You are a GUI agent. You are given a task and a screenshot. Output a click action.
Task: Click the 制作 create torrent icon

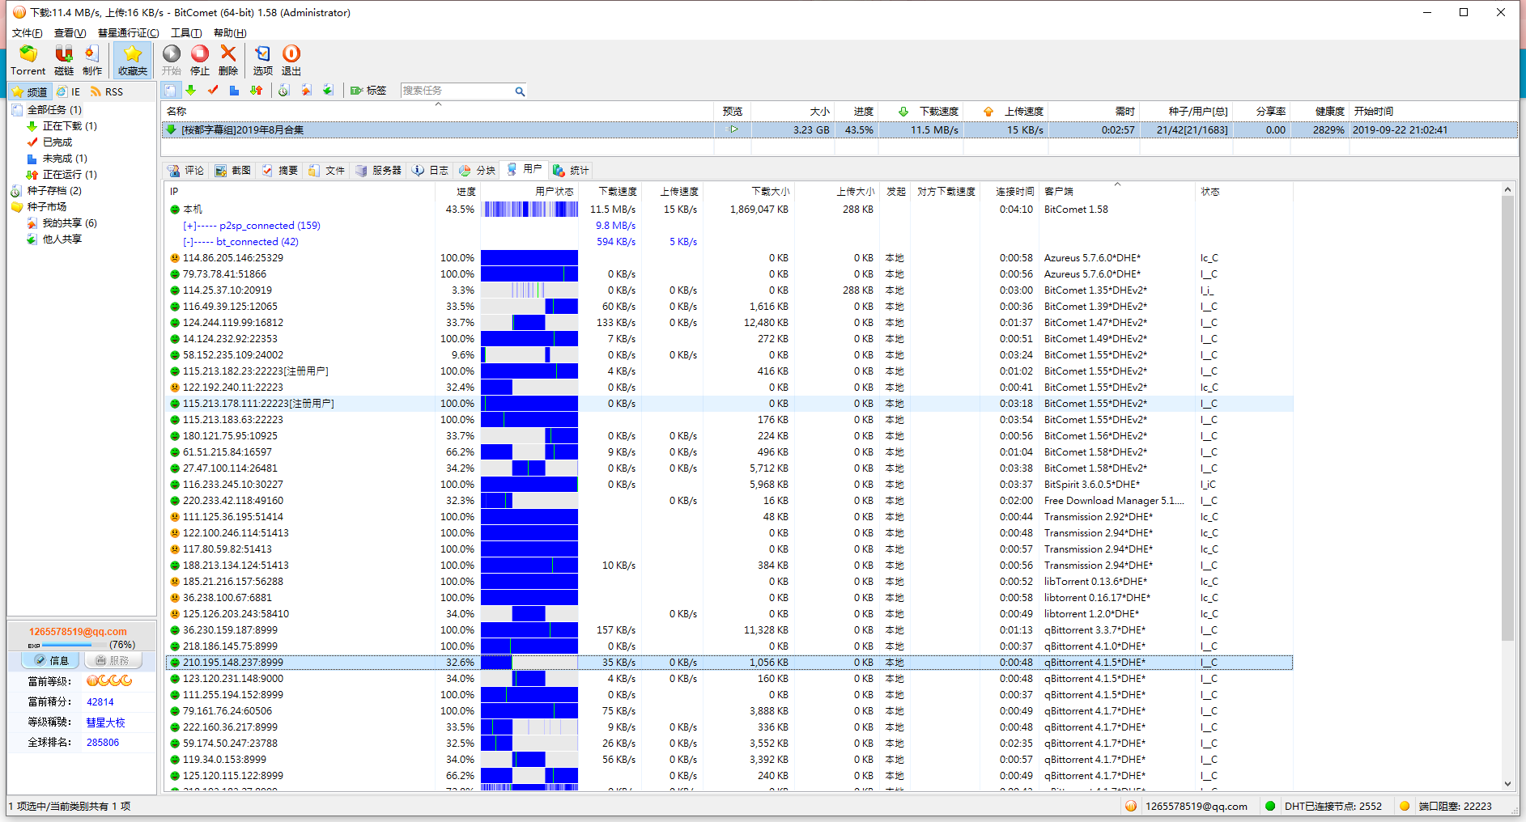pyautogui.click(x=92, y=55)
